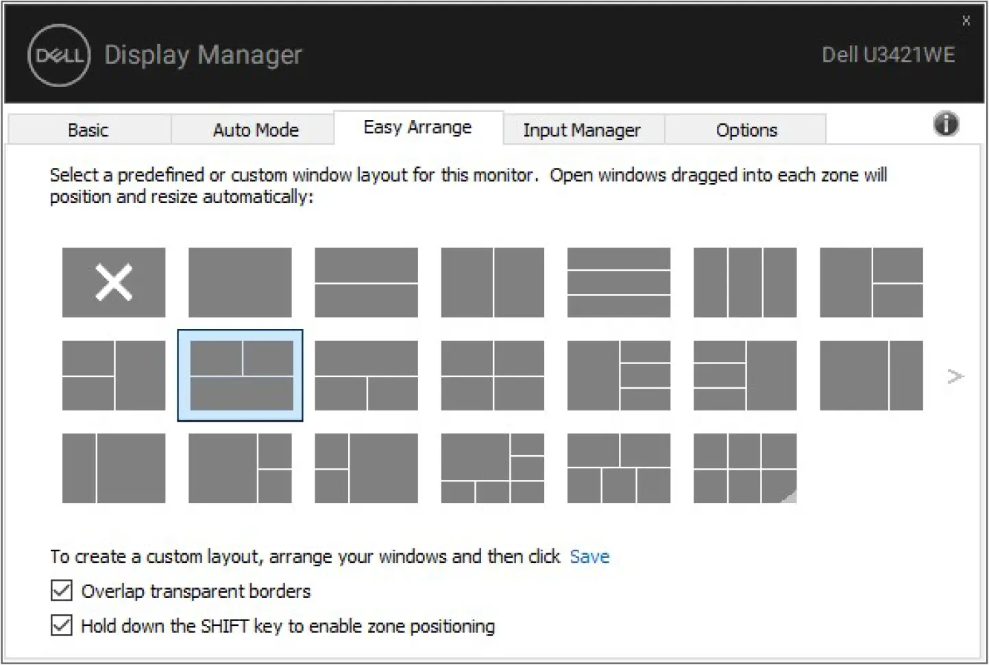Switch to the Auto Mode tab
The width and height of the screenshot is (989, 665).
pyautogui.click(x=256, y=129)
